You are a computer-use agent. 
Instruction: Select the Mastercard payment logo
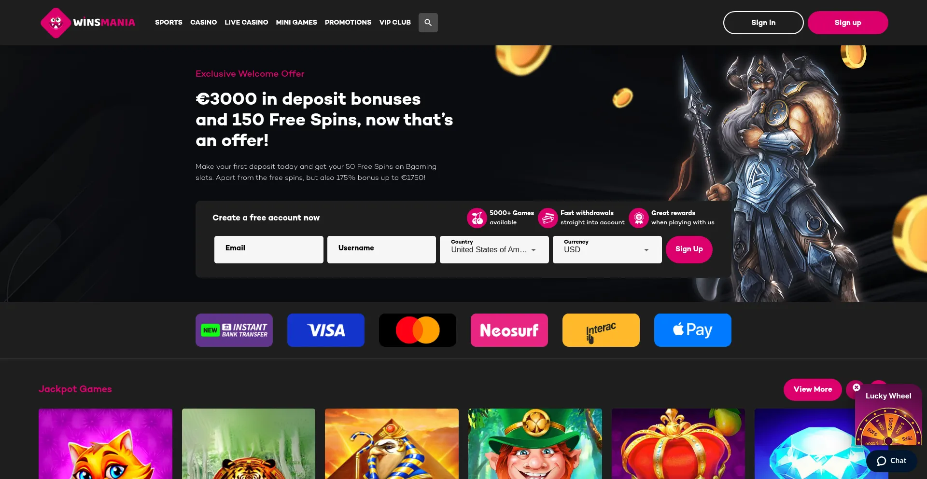[x=418, y=330]
